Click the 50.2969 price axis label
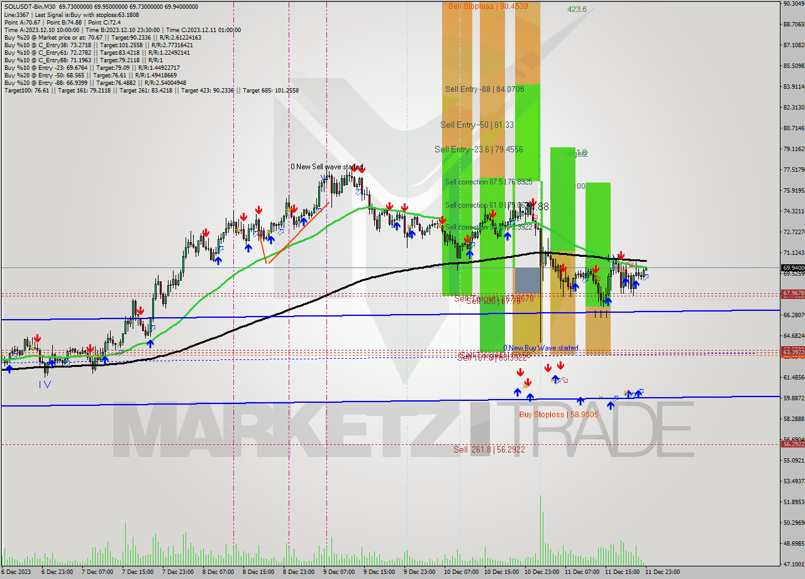805x579 pixels. coord(794,522)
